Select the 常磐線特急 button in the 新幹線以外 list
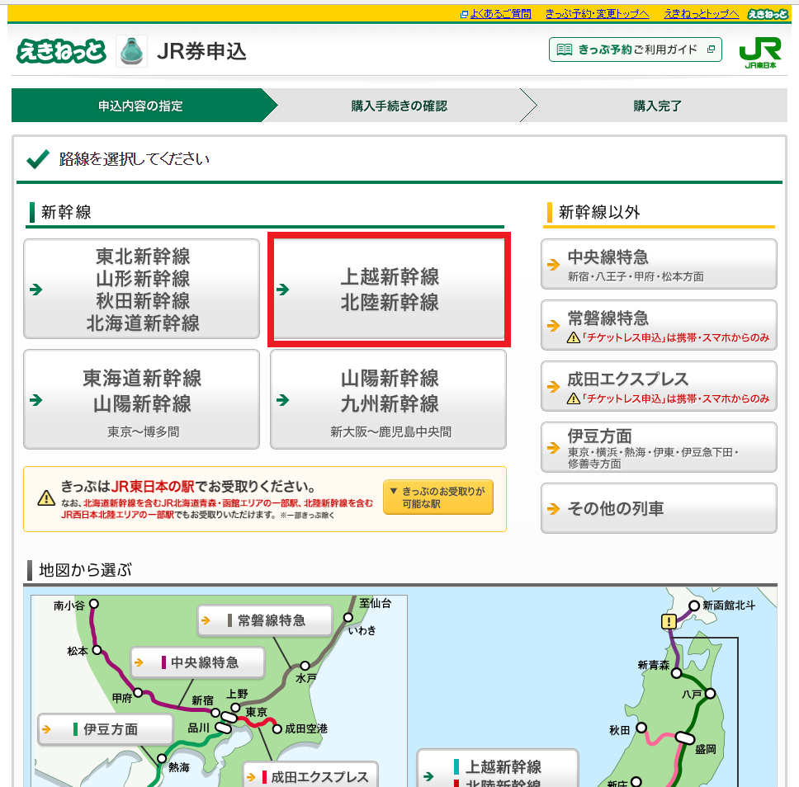The height and width of the screenshot is (787, 799). click(x=659, y=325)
